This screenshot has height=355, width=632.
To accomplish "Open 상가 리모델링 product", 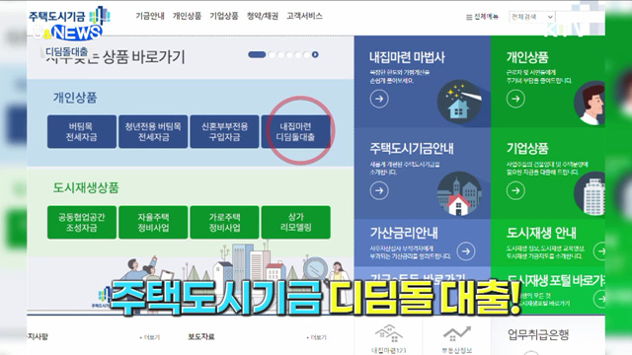I will 296,222.
